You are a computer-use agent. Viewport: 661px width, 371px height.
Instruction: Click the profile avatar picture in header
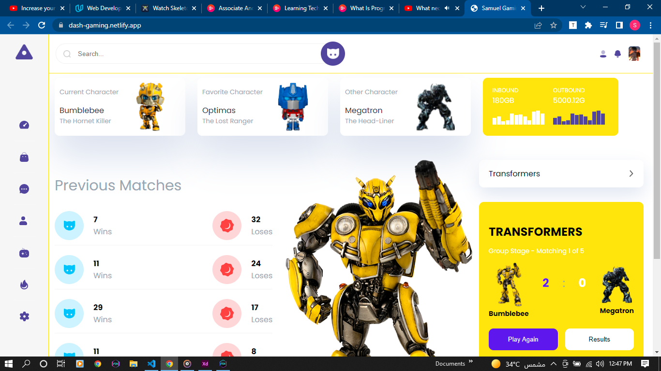[x=634, y=54]
